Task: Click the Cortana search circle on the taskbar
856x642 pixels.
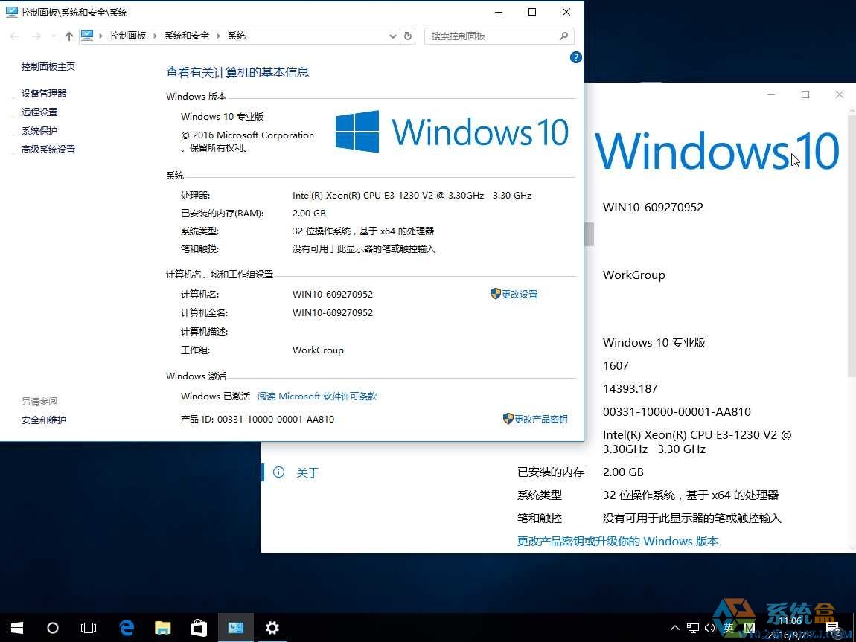Action: (52, 627)
